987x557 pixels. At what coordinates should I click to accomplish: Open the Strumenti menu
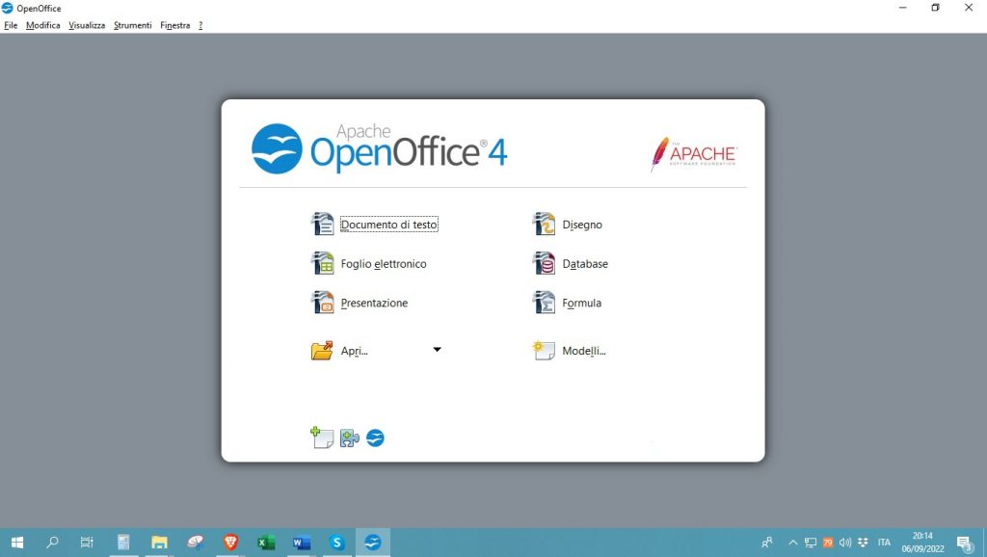coord(132,25)
